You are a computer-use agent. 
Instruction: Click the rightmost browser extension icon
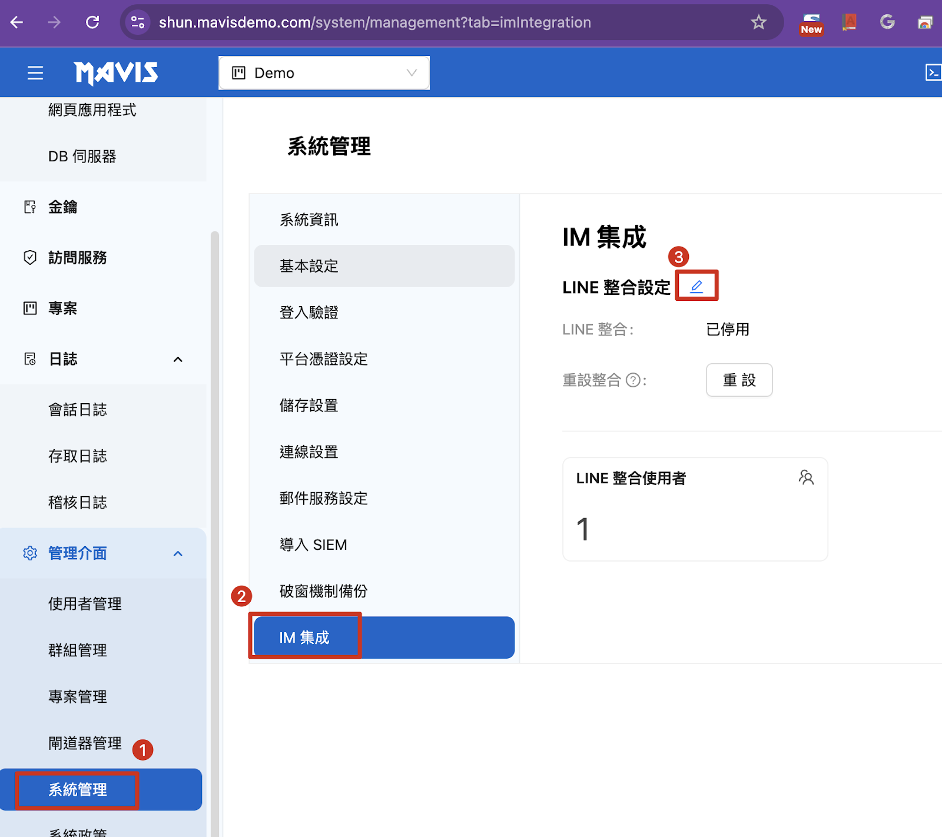coord(926,22)
